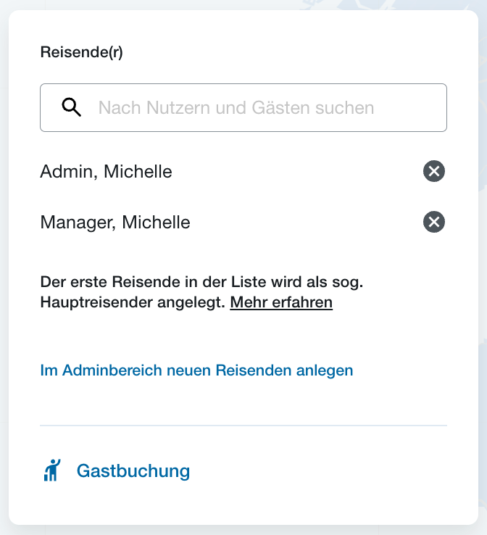Click the Reisende(r) section heading
487x535 pixels.
(81, 52)
